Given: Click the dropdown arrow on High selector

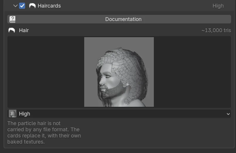Looking at the screenshot, I should coord(228,114).
